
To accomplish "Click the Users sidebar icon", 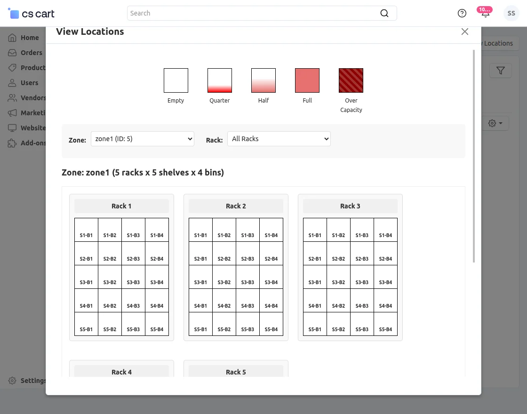I will [x=12, y=83].
